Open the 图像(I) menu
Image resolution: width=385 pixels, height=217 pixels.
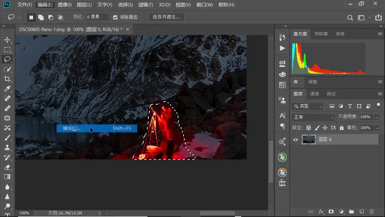[65, 5]
